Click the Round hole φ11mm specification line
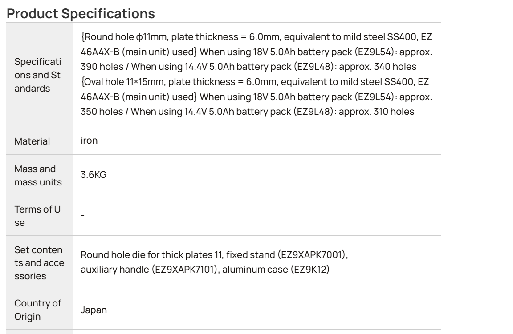 point(256,37)
